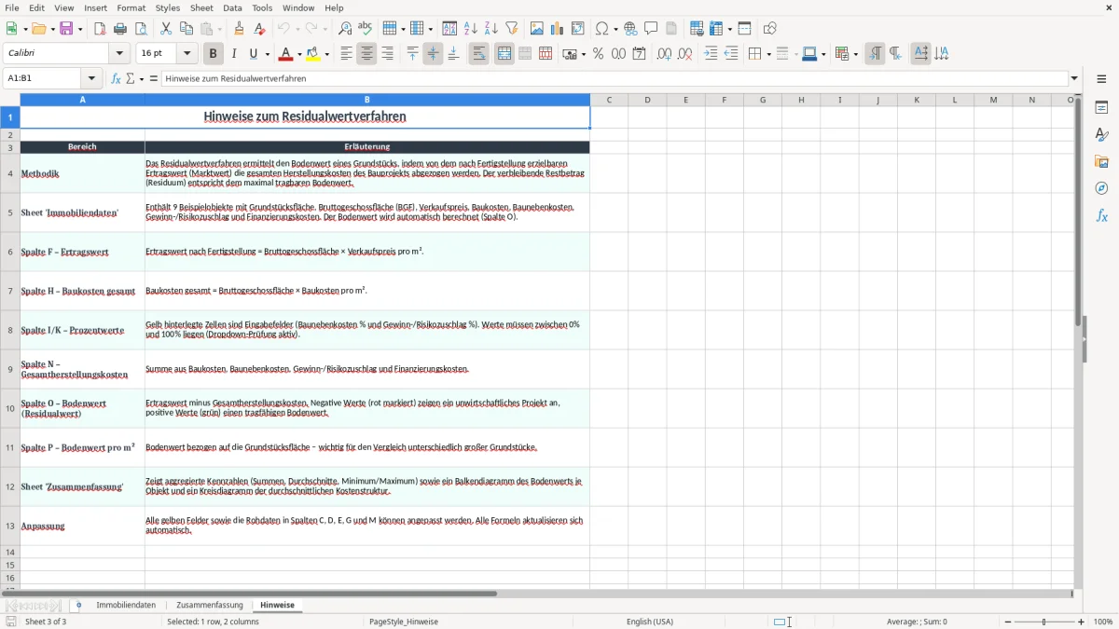Screen dimensions: 1119x629
Task: Toggle Align Right
Action: pyautogui.click(x=387, y=54)
